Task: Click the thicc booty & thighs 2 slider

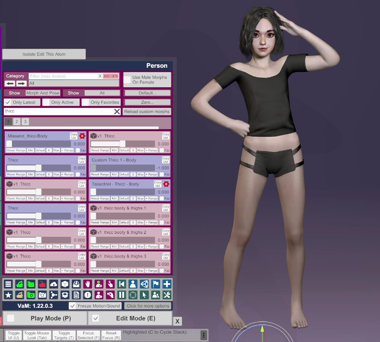Action: coord(123,240)
